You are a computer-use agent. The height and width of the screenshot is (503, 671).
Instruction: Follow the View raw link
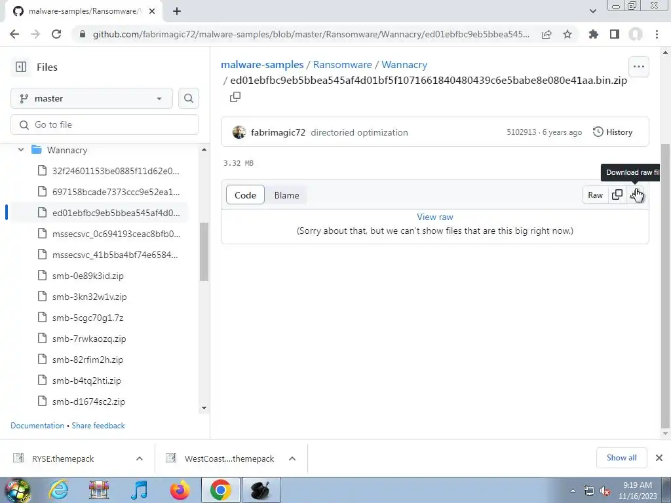(435, 217)
